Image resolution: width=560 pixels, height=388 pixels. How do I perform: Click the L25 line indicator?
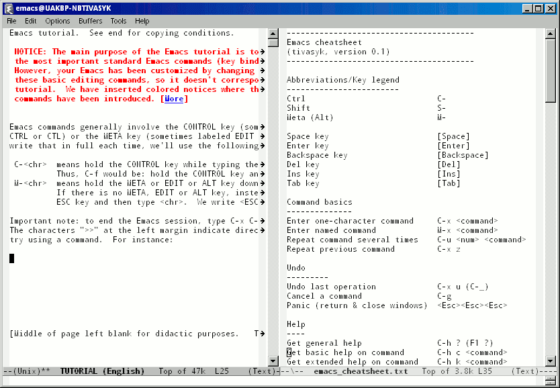222,371
